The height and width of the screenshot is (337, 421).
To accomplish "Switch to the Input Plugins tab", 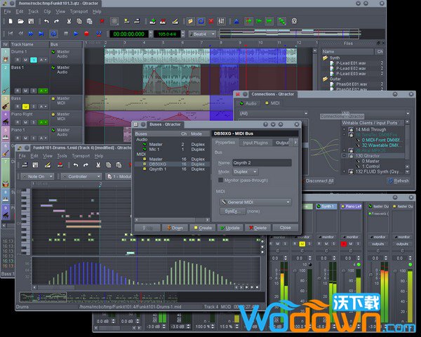I will 256,143.
